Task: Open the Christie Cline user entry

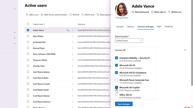Action: pos(39,66)
